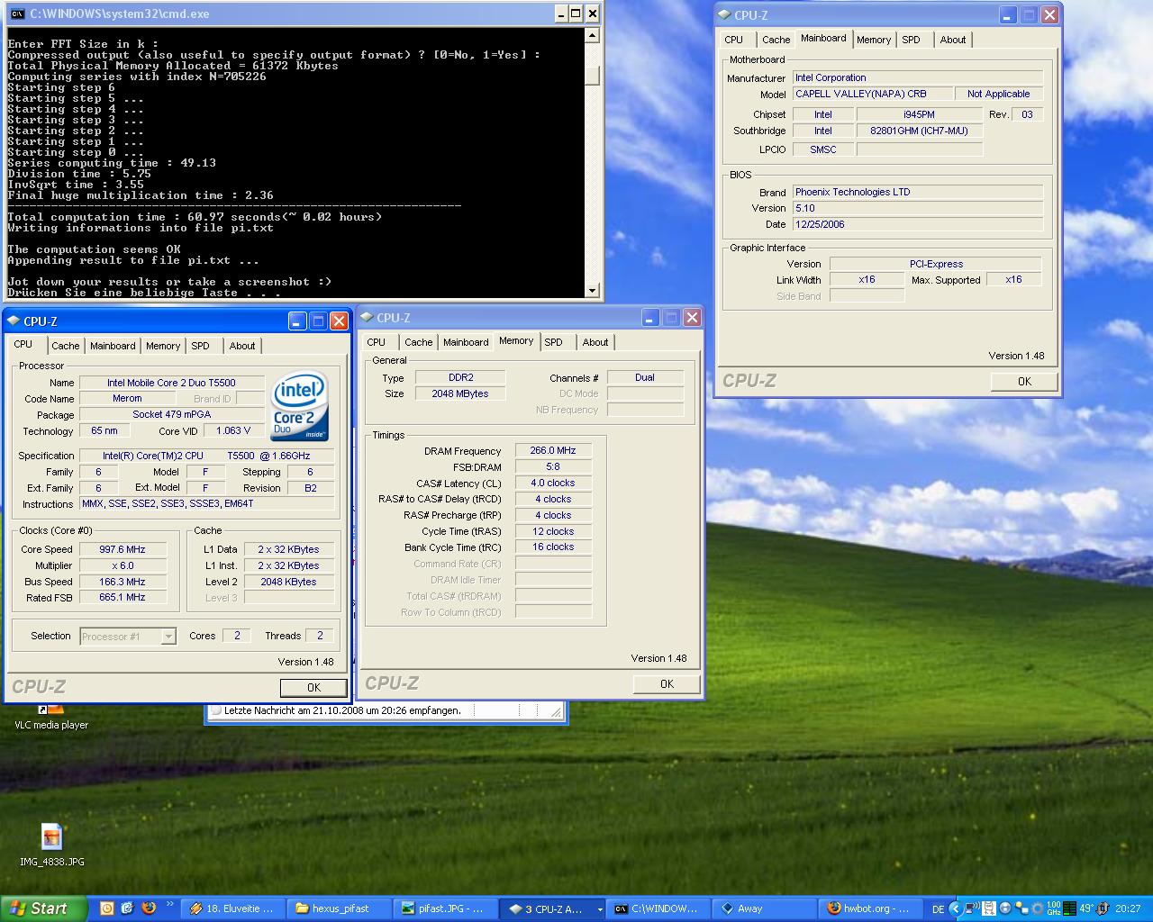The image size is (1153, 922).
Task: Click OK in CPU-Z memory window
Action: point(667,683)
